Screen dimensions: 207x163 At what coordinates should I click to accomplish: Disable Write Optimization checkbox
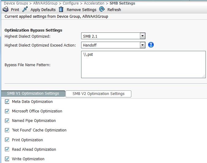(x=7, y=159)
